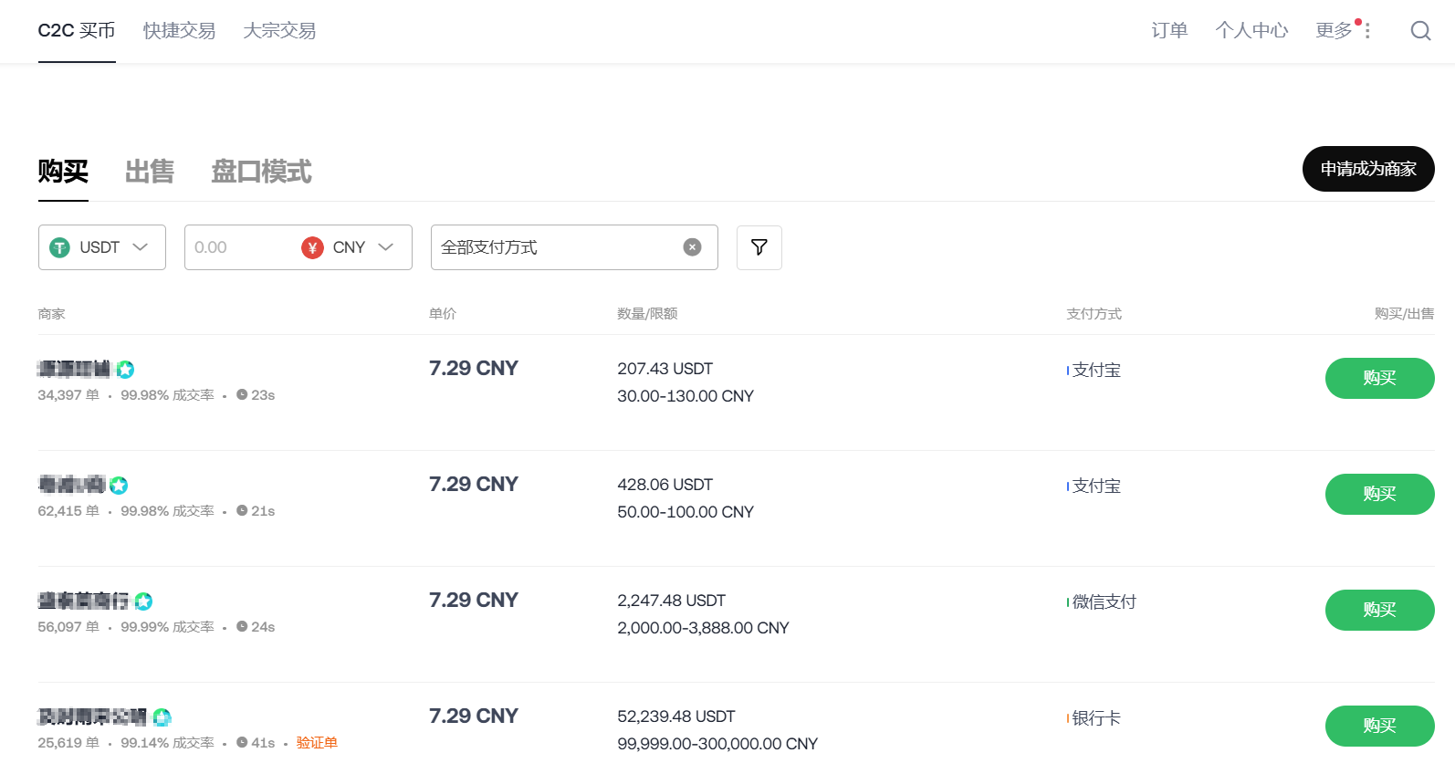Open the filter funnel icon

[759, 247]
